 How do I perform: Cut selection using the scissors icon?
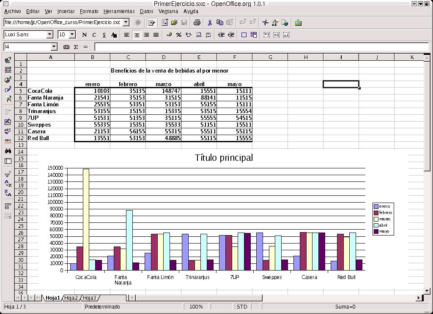coord(210,23)
